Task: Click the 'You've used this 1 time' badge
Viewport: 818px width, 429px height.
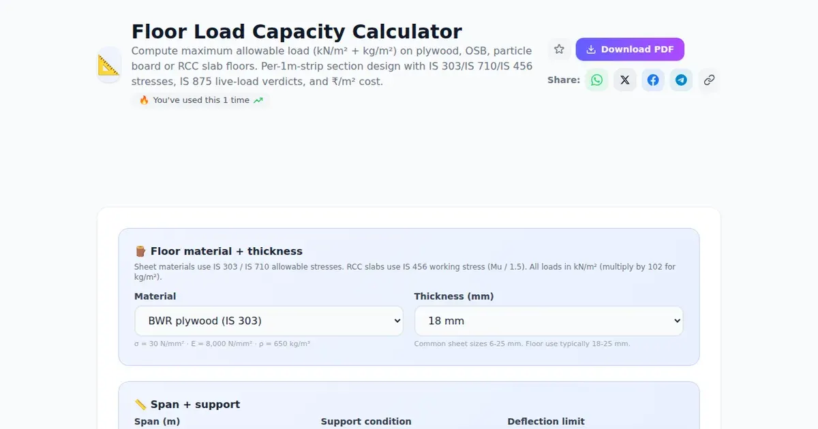Action: (x=200, y=100)
